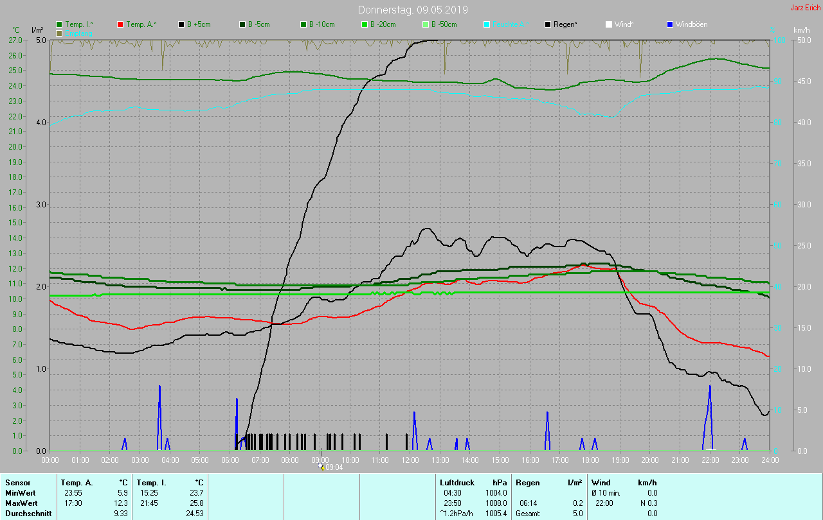Select the Temp. A.* legend label
The height and width of the screenshot is (520, 823).
coord(141,24)
